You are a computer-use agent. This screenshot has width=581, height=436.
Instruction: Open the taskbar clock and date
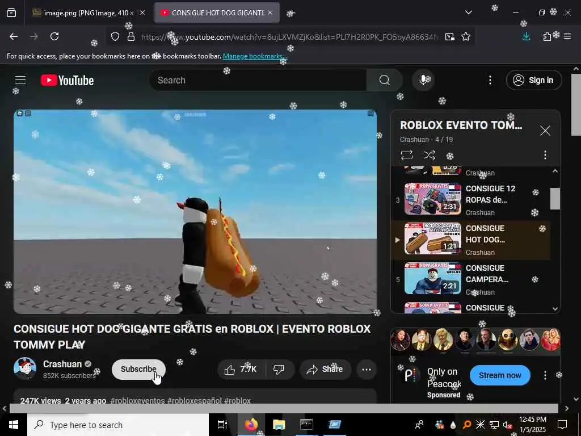click(x=533, y=425)
